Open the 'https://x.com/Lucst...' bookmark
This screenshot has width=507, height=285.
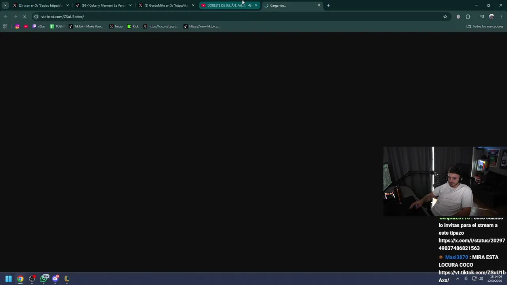click(160, 27)
